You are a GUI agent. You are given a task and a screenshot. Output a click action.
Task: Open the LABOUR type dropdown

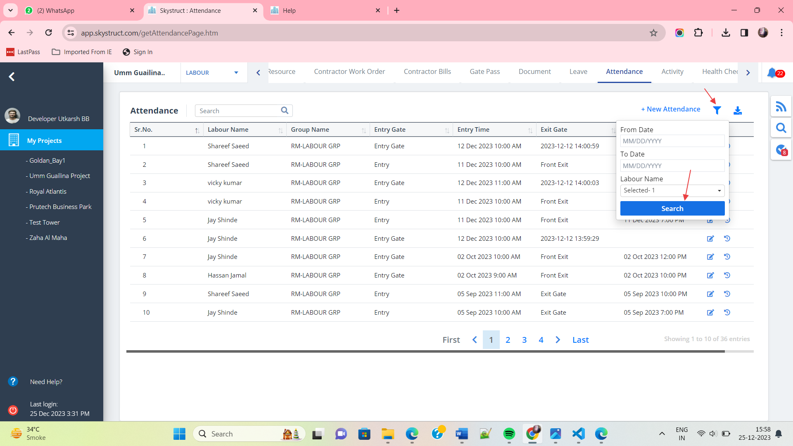[x=212, y=73]
